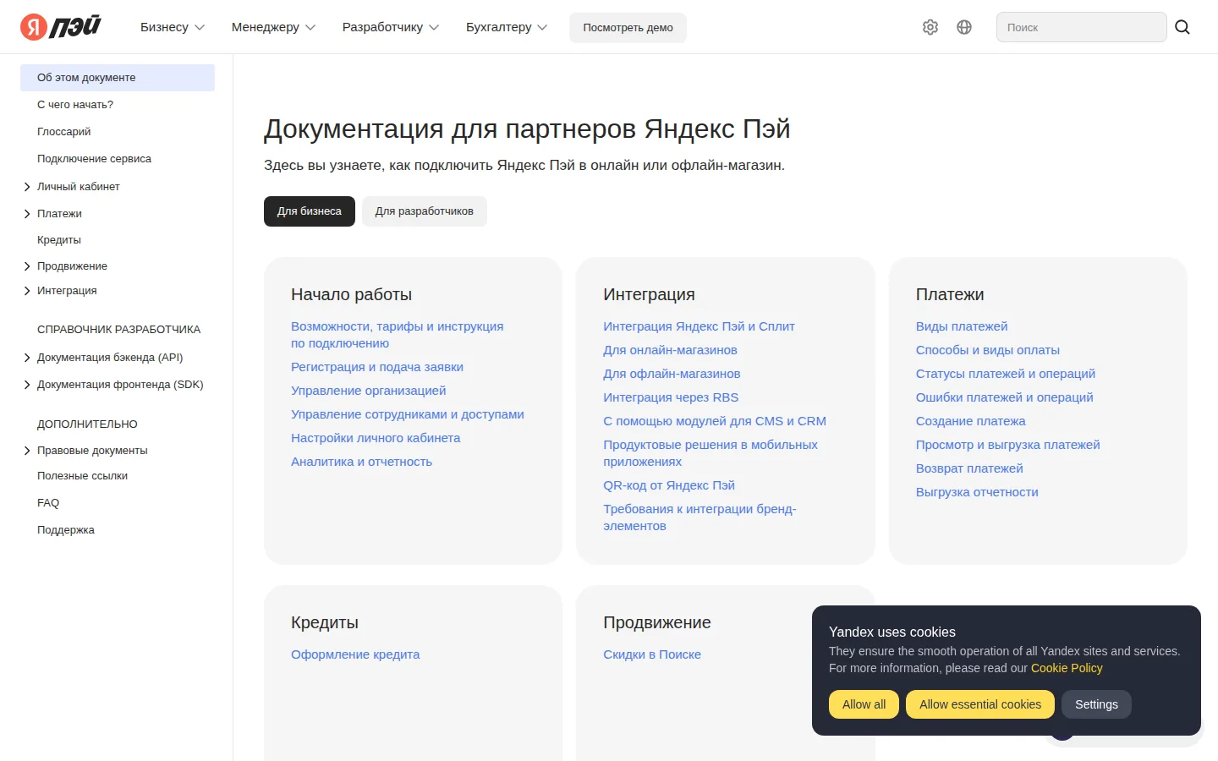Open language globe icon

click(964, 27)
